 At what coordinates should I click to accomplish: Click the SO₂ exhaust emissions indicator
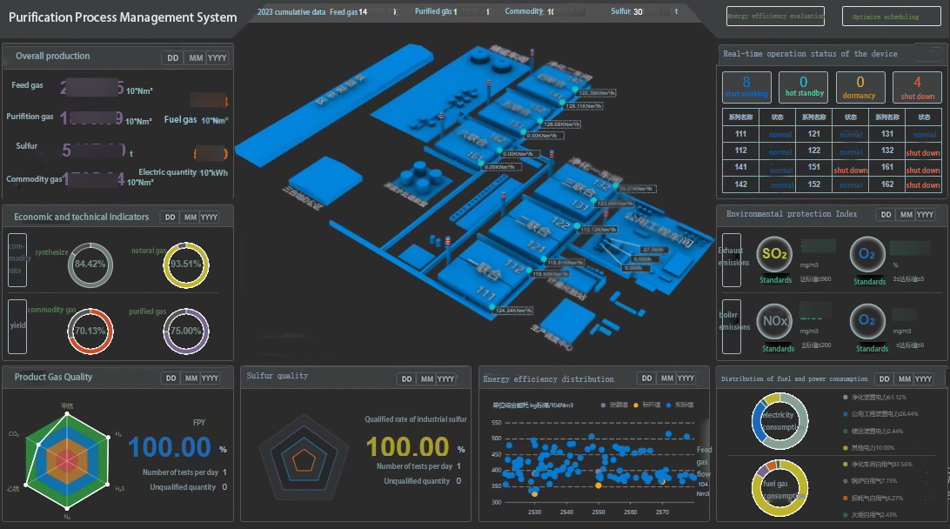point(775,254)
